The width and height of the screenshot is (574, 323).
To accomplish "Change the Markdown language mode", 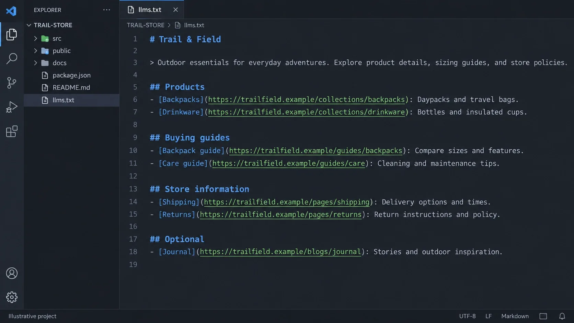I will pyautogui.click(x=515, y=316).
